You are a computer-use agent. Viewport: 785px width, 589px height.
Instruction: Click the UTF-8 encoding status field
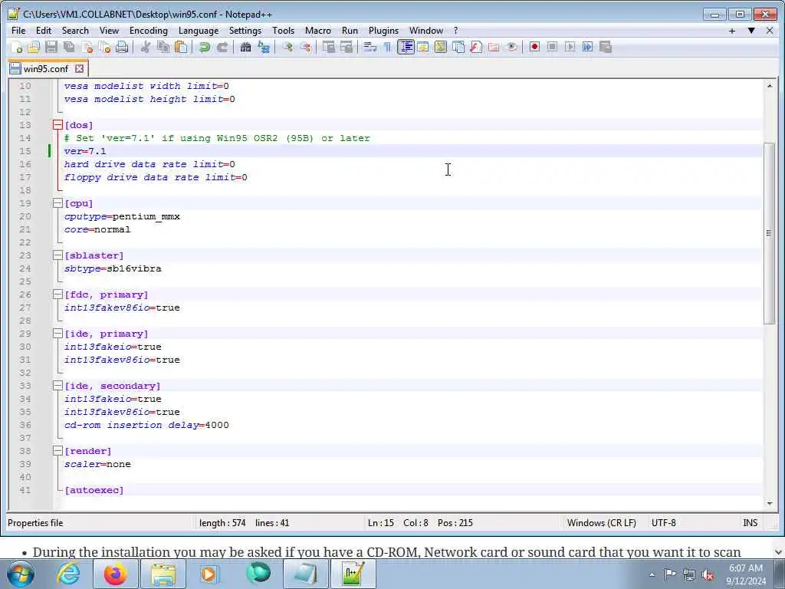coord(663,523)
